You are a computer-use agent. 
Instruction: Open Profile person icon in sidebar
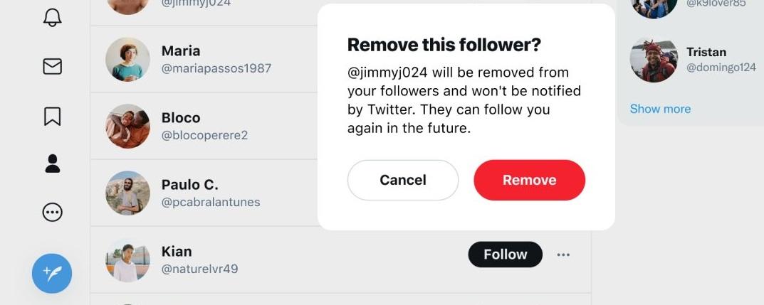tap(53, 164)
